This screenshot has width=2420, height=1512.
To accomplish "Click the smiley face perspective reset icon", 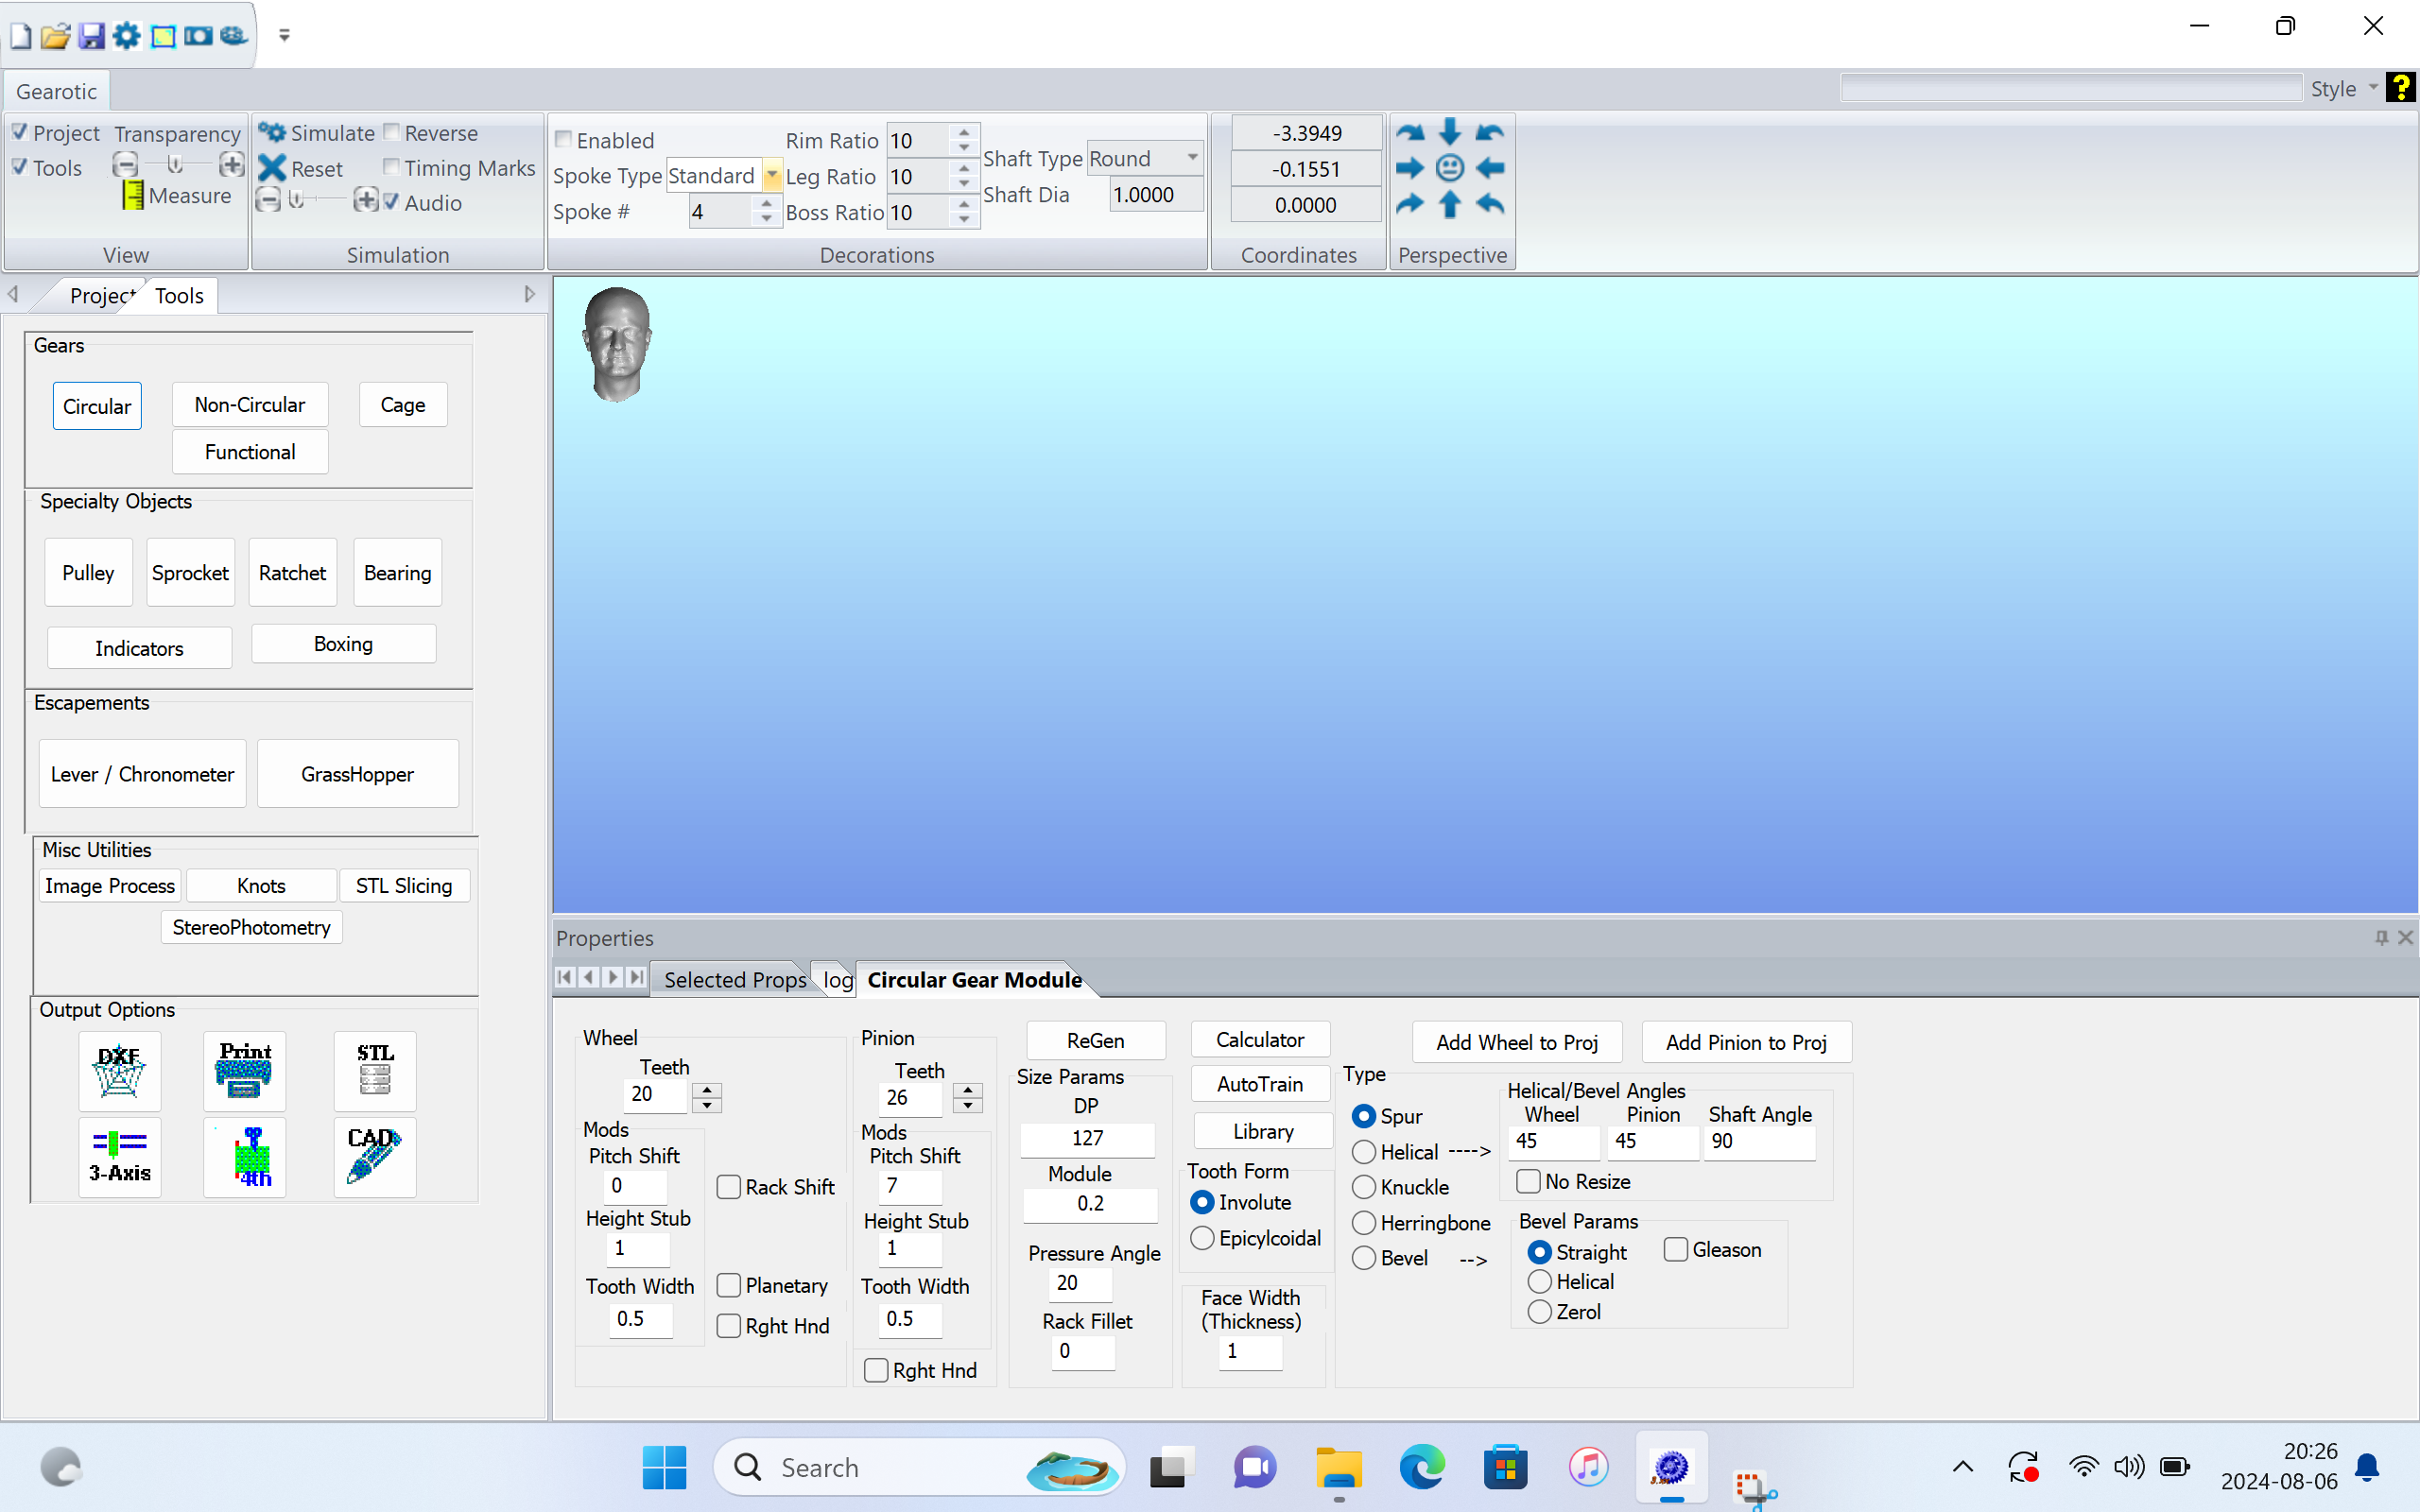I will [1449, 168].
